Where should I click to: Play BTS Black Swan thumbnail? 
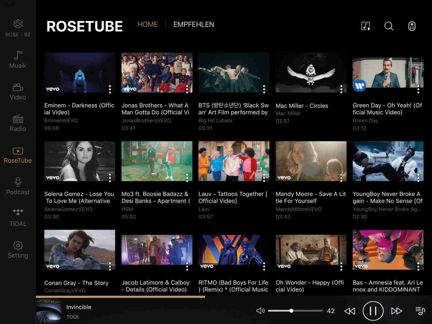[234, 72]
